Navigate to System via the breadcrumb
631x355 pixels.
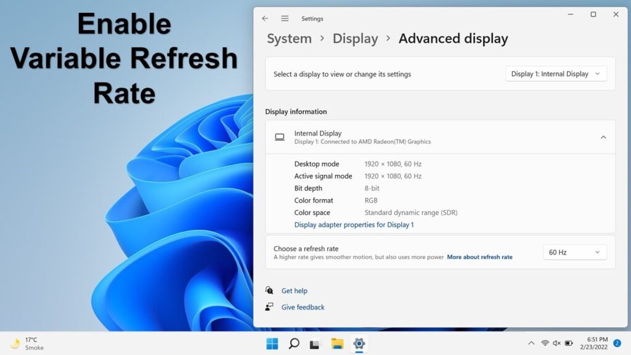288,38
